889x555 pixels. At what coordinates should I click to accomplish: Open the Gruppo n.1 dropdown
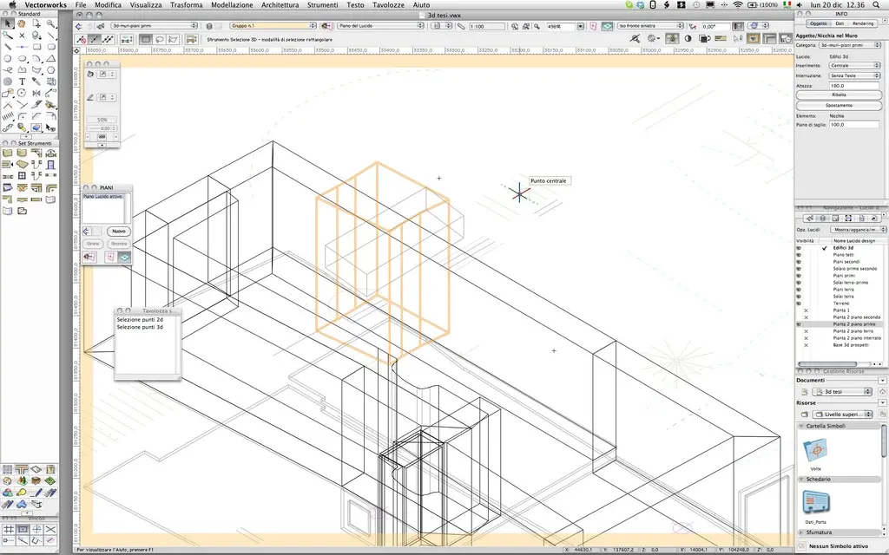[273, 26]
